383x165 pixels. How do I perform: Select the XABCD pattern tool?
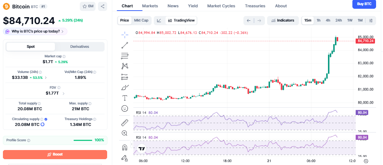pyautogui.click(x=125, y=66)
